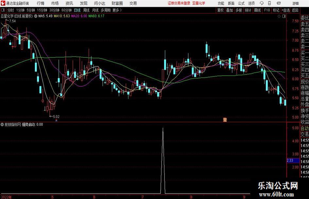Click the 叠加 overlay button

(x=230, y=10)
